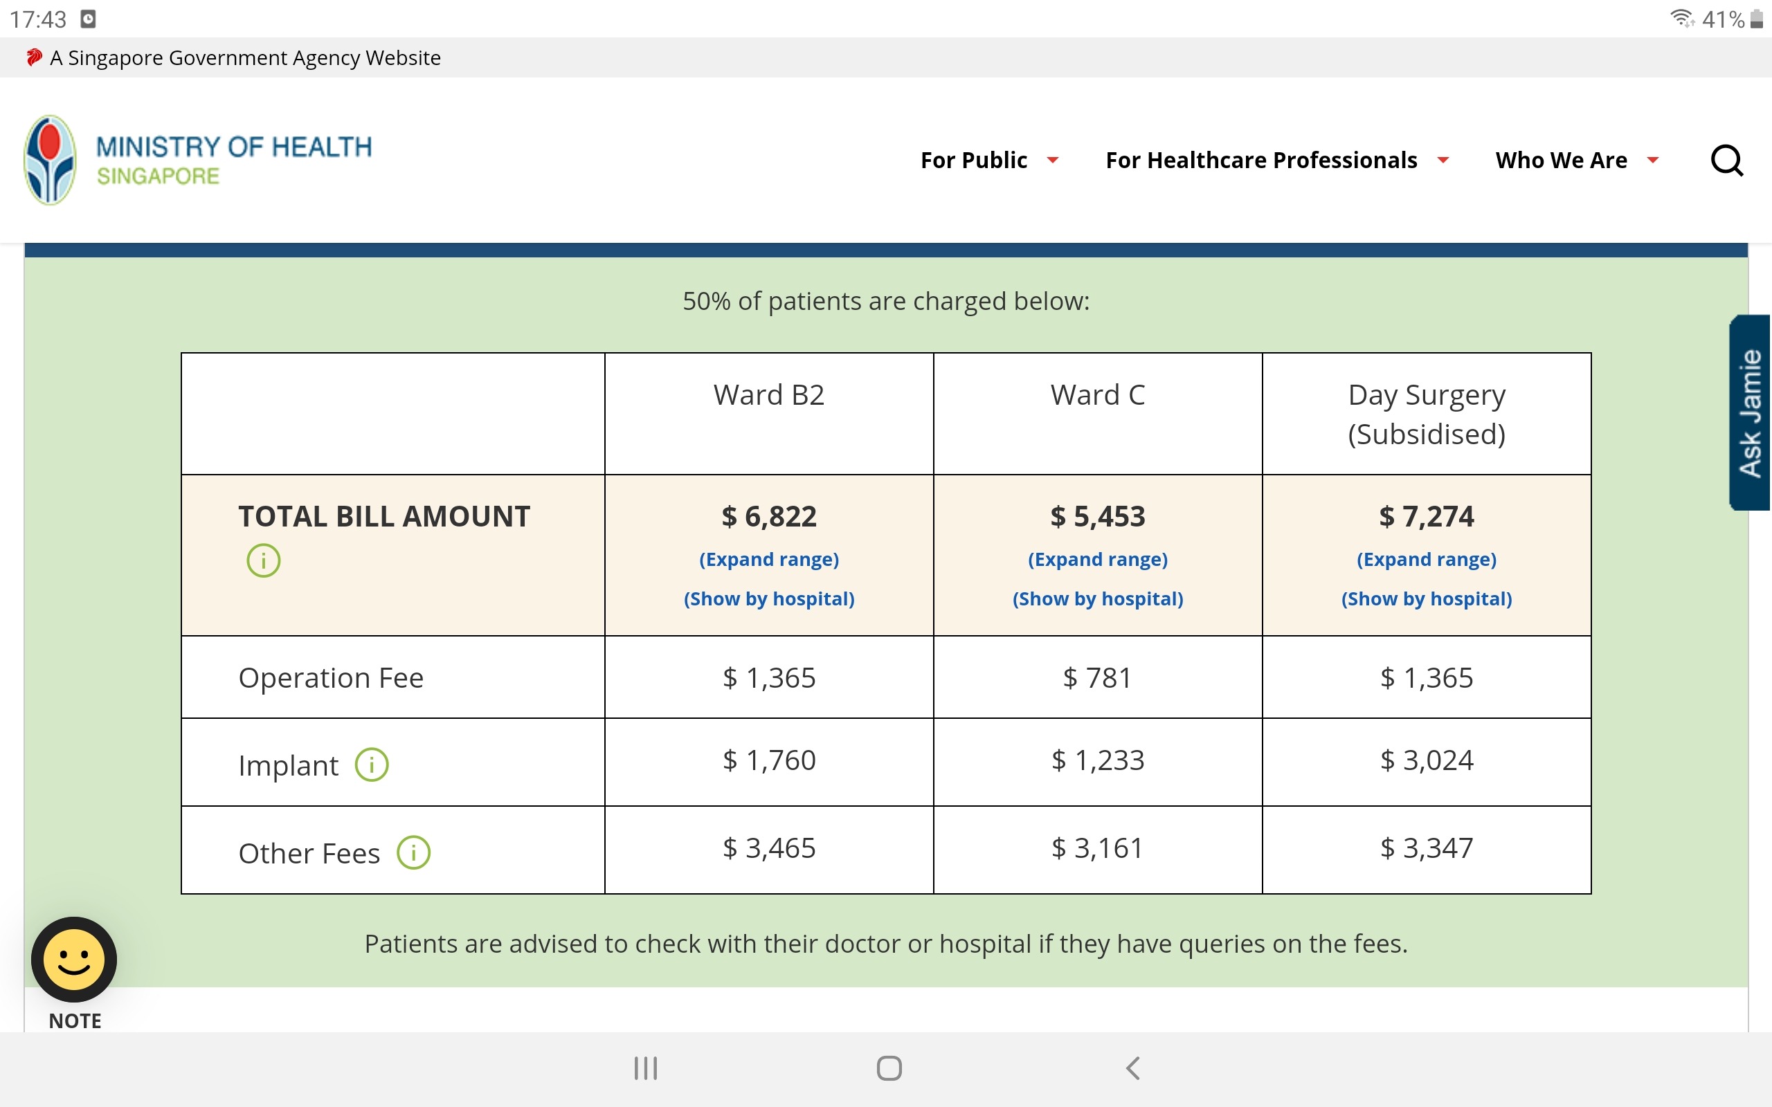Image resolution: width=1772 pixels, height=1107 pixels.
Task: Select Ward B2 operation fee $ 1,365
Action: point(769,678)
